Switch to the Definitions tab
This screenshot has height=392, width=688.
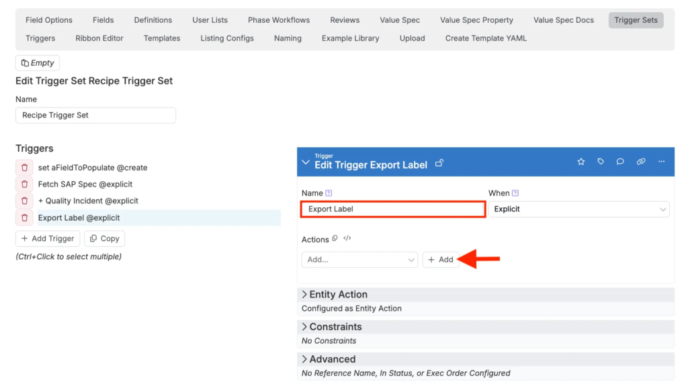coord(153,20)
